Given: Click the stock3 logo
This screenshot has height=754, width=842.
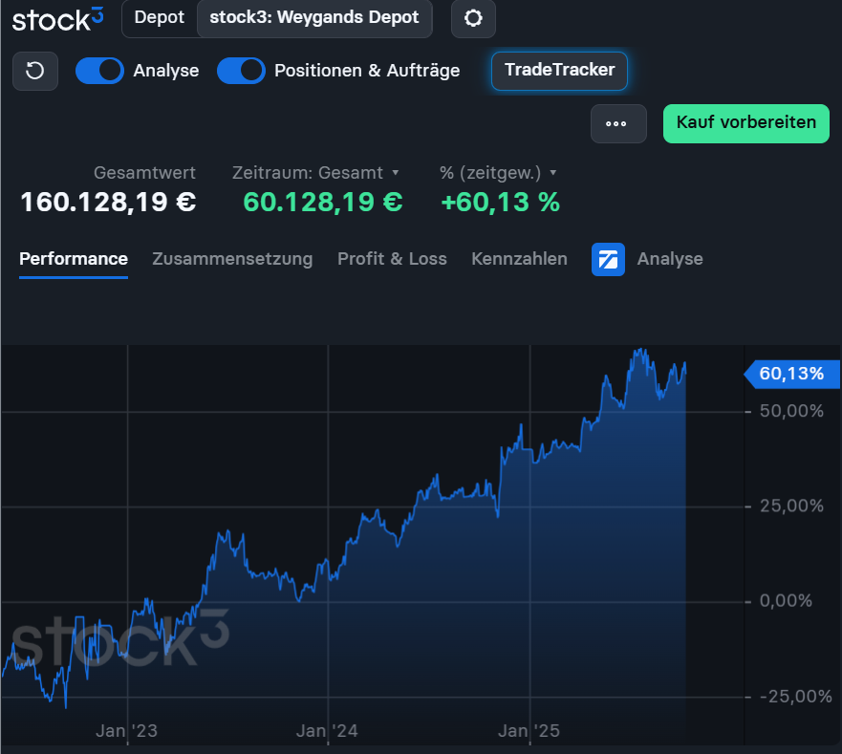Looking at the screenshot, I should pos(56,18).
